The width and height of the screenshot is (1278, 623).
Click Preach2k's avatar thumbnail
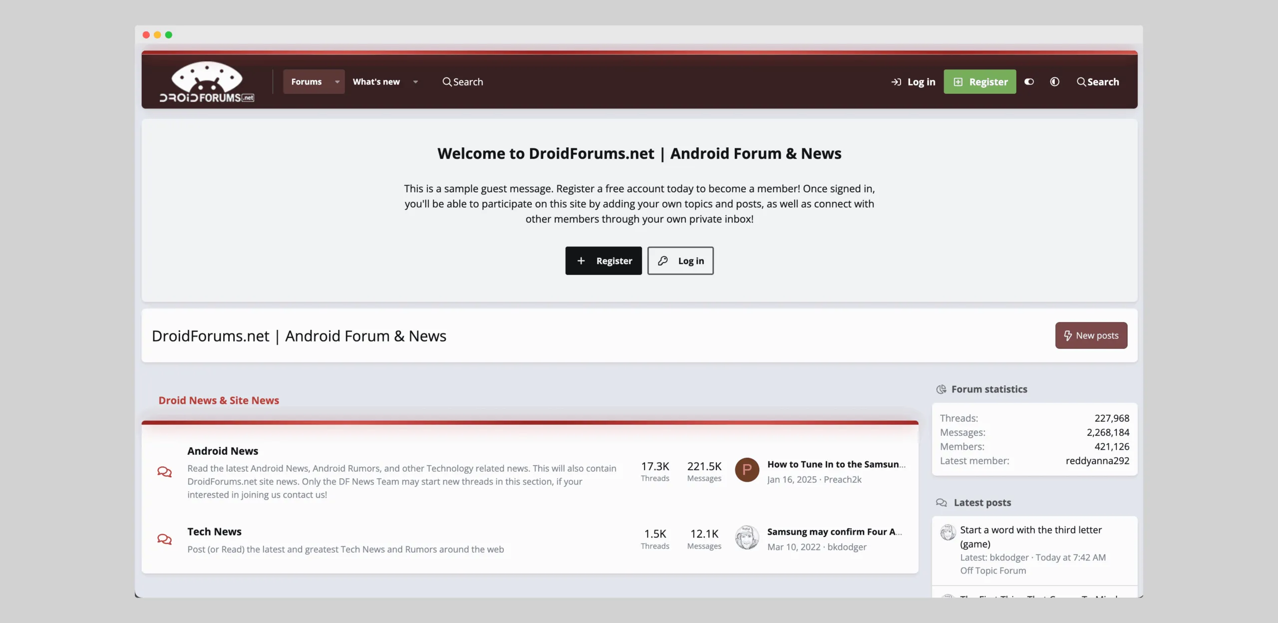pyautogui.click(x=747, y=470)
